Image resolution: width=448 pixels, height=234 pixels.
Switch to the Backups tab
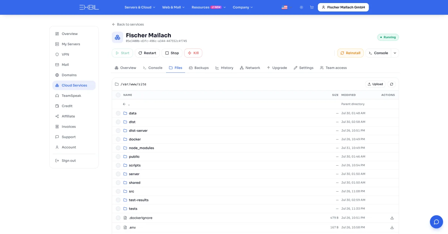pyautogui.click(x=199, y=68)
